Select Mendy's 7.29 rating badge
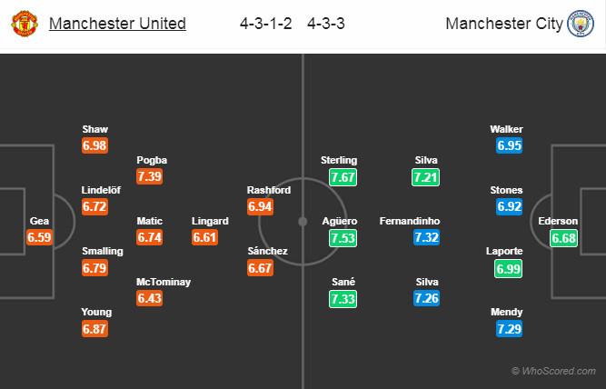Screen dimensions: 606x389 coord(509,329)
